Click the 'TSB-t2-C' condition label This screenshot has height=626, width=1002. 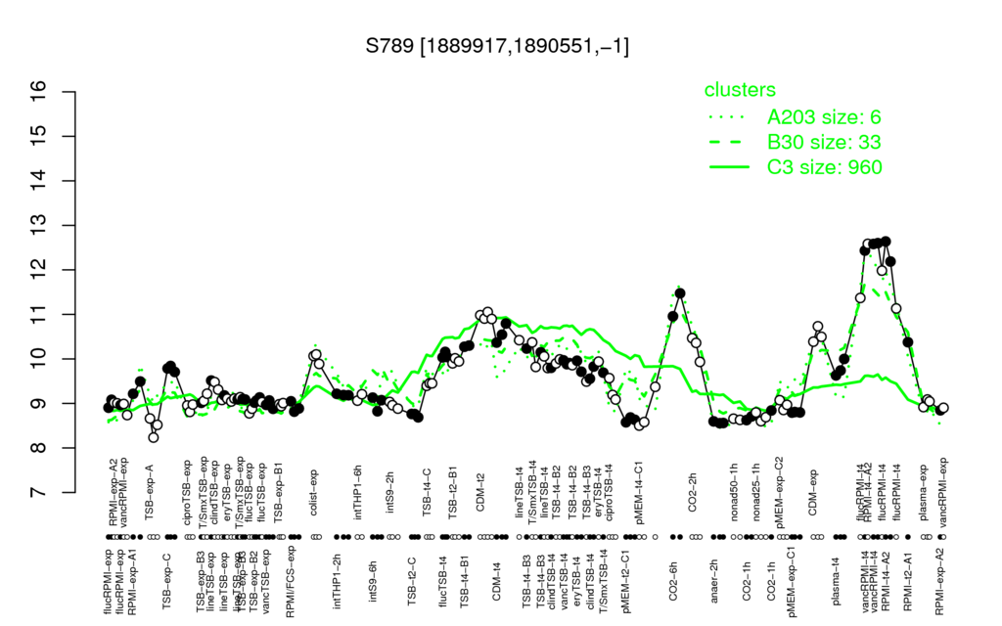click(412, 581)
